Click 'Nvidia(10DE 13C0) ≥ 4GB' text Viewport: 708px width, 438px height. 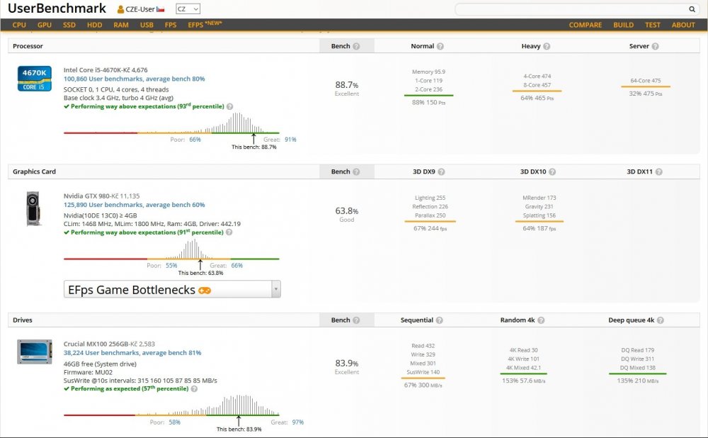coord(101,215)
